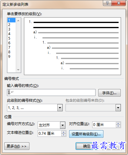The height and width of the screenshot is (155, 128).
Task: Increase the 对齐位置 value with up arrow
Action: click(118, 123)
